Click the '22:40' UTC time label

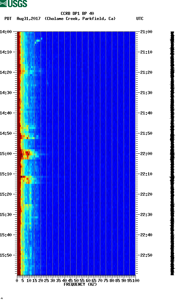point(146,235)
